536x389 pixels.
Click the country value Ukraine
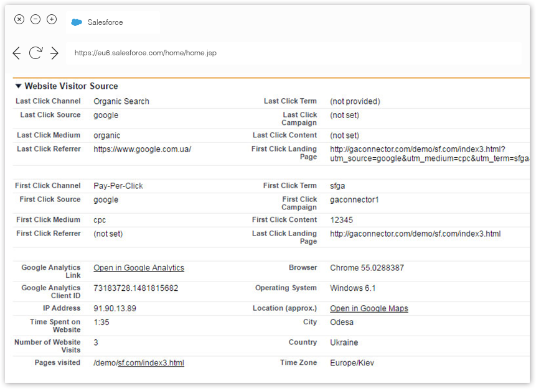(x=344, y=342)
